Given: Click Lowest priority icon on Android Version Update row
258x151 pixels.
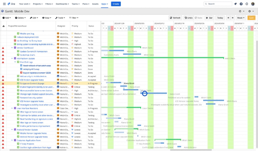Looking at the screenshot, I should pos(72,130).
